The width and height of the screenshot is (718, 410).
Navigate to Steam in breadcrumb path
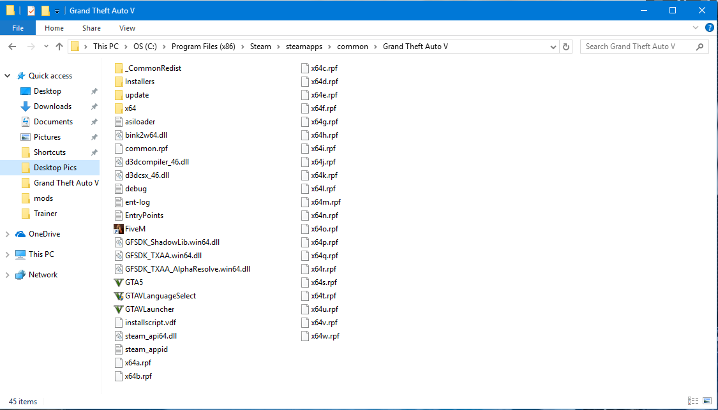click(260, 47)
